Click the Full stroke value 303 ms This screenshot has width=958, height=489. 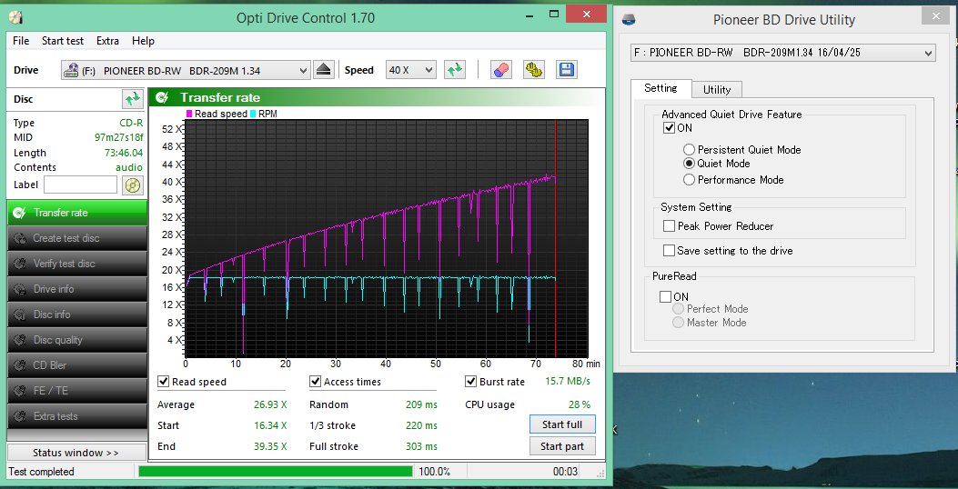(421, 446)
